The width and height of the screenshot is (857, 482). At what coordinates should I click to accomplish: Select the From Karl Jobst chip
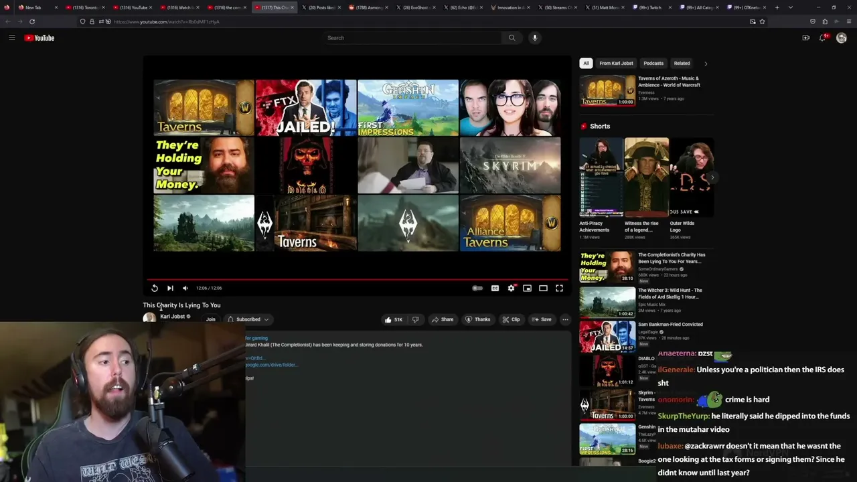pyautogui.click(x=616, y=64)
